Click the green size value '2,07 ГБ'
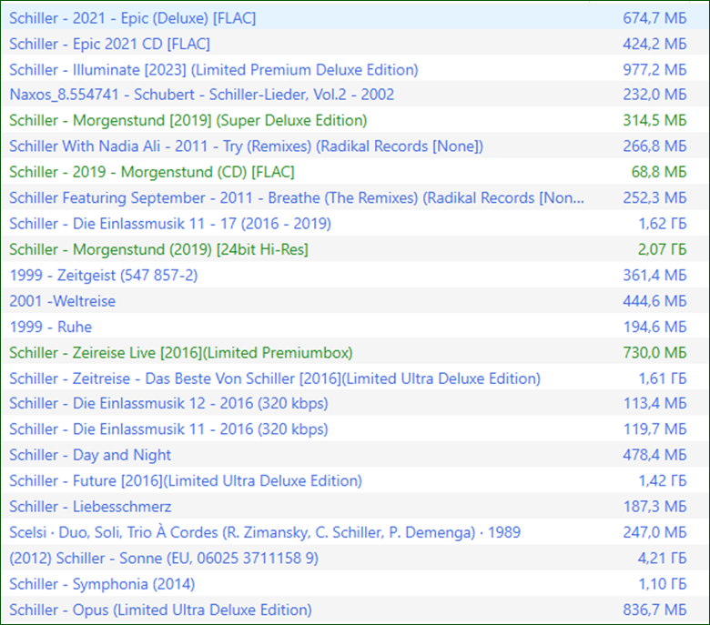Screen dimensions: 710x625 click(662, 249)
